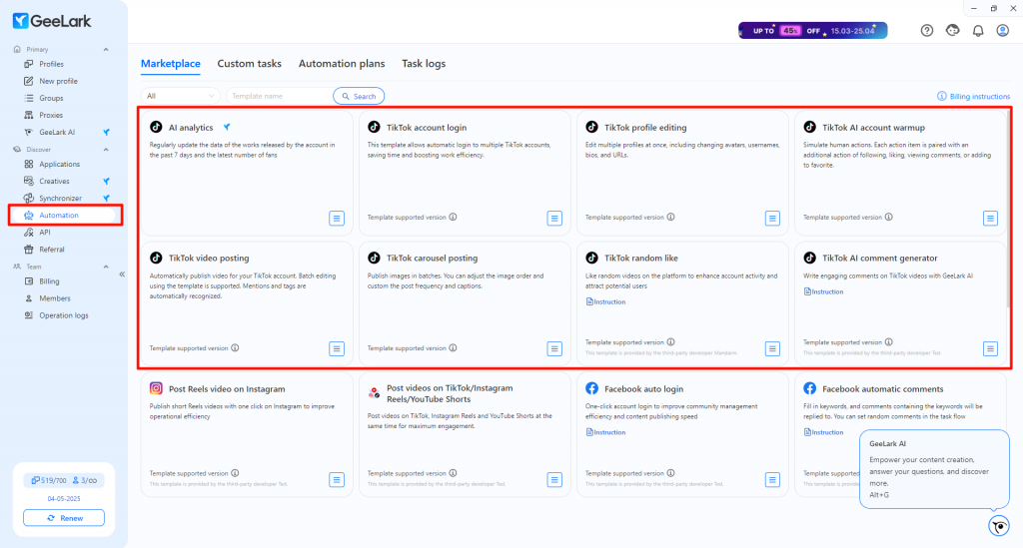1023x548 pixels.
Task: Open the Profiles sidebar item
Action: [x=51, y=64]
